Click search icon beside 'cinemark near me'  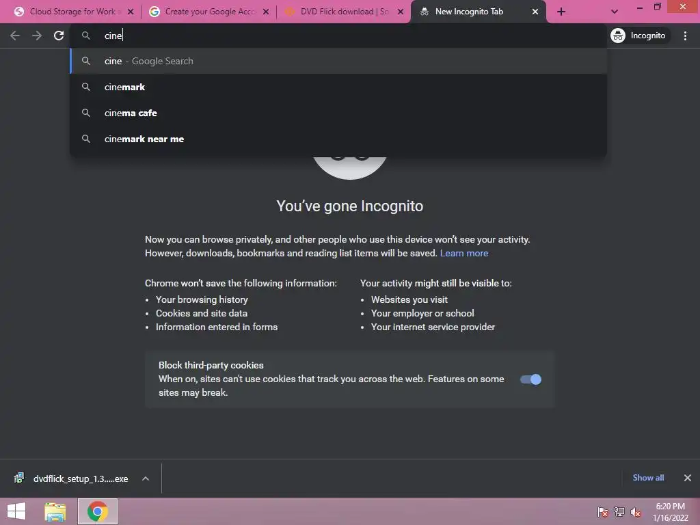click(86, 139)
